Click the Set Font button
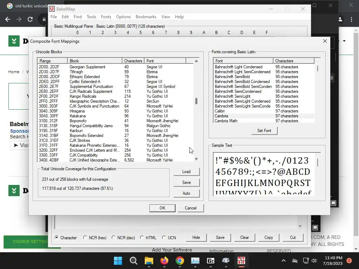This screenshot has height=269, width=359. coord(264,131)
